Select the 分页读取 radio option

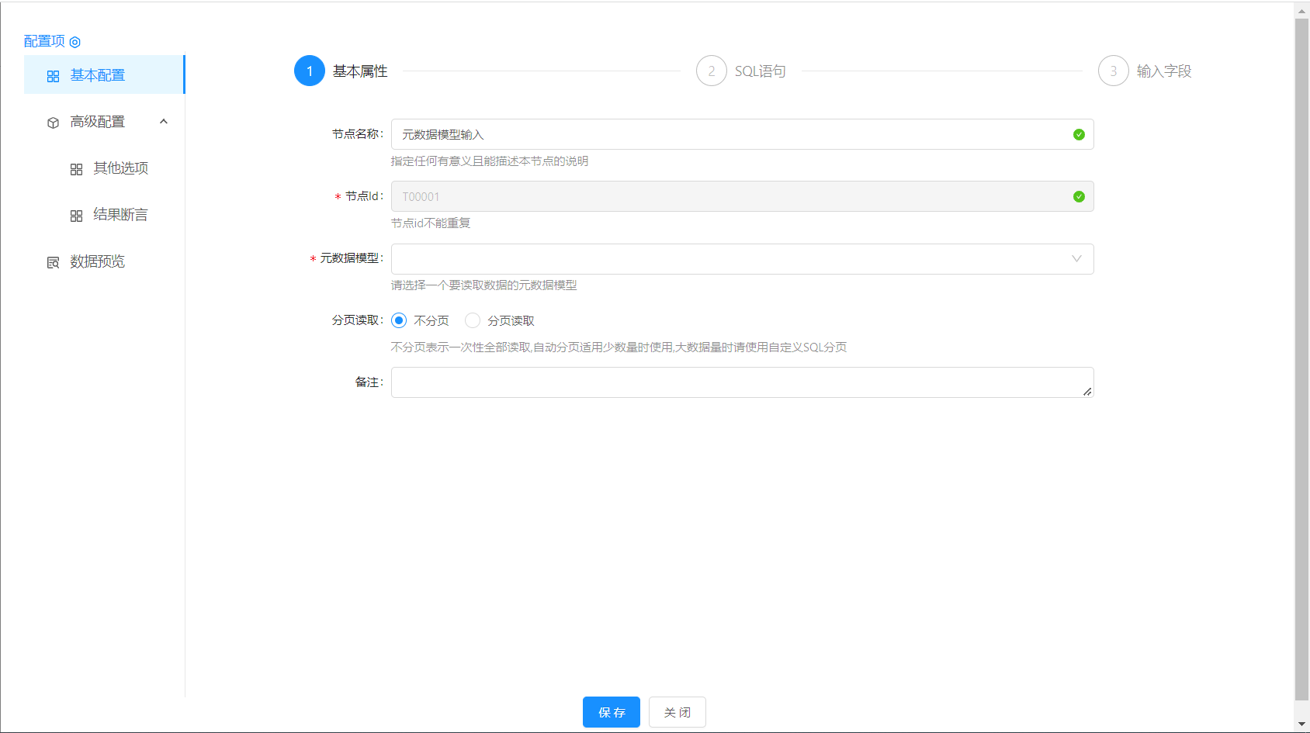pos(473,320)
